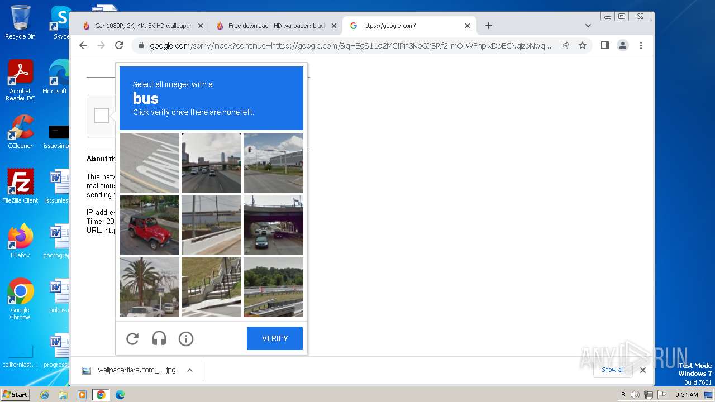Open Action Center flag icon

tap(661, 395)
